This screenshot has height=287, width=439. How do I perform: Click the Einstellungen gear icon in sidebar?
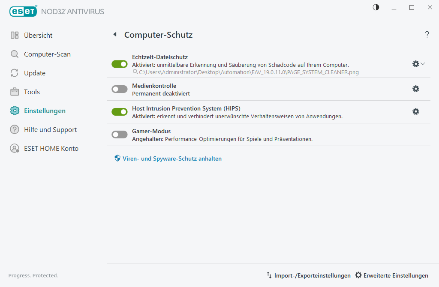[x=14, y=111]
